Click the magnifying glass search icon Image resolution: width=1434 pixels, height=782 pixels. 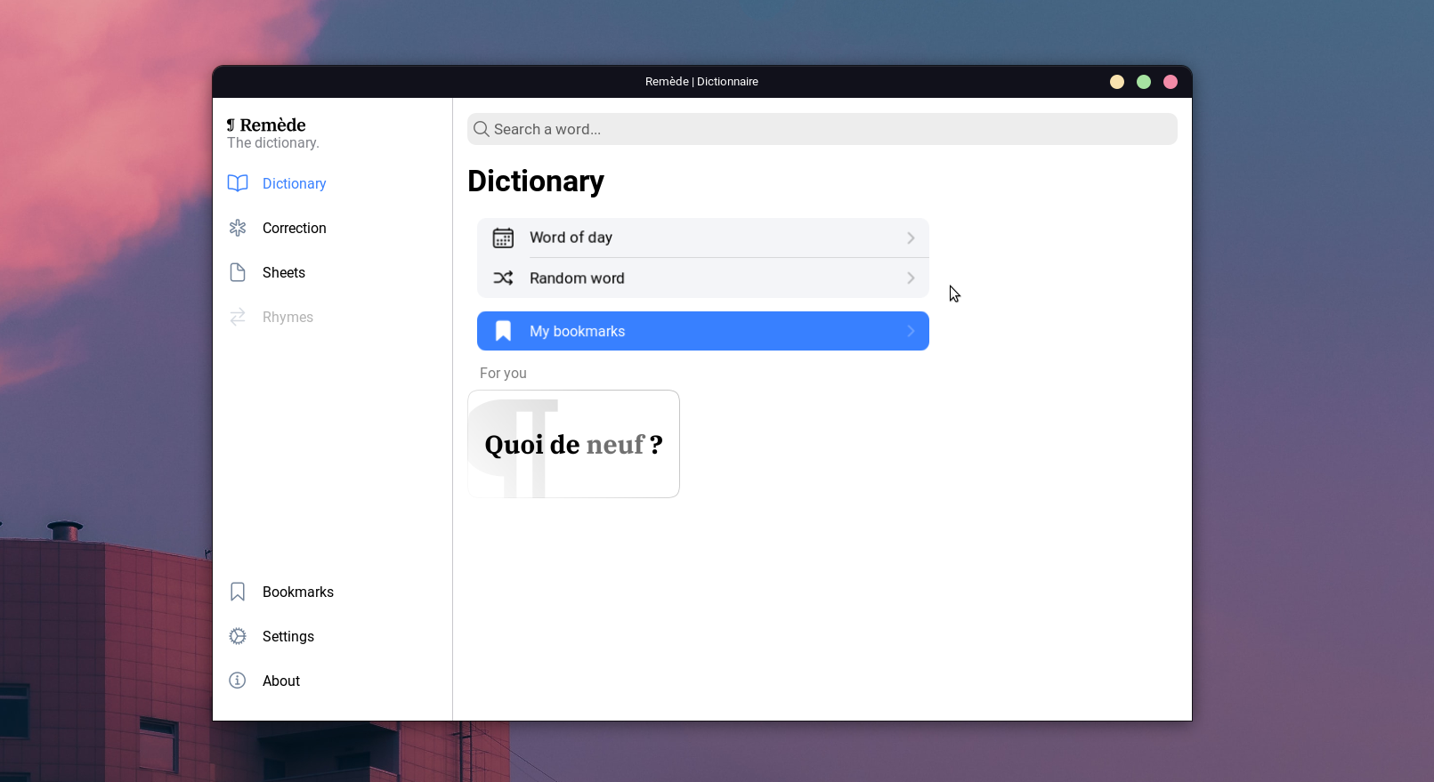[x=482, y=129]
